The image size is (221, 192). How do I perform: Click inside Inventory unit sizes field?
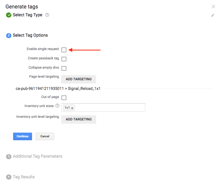[109, 108]
